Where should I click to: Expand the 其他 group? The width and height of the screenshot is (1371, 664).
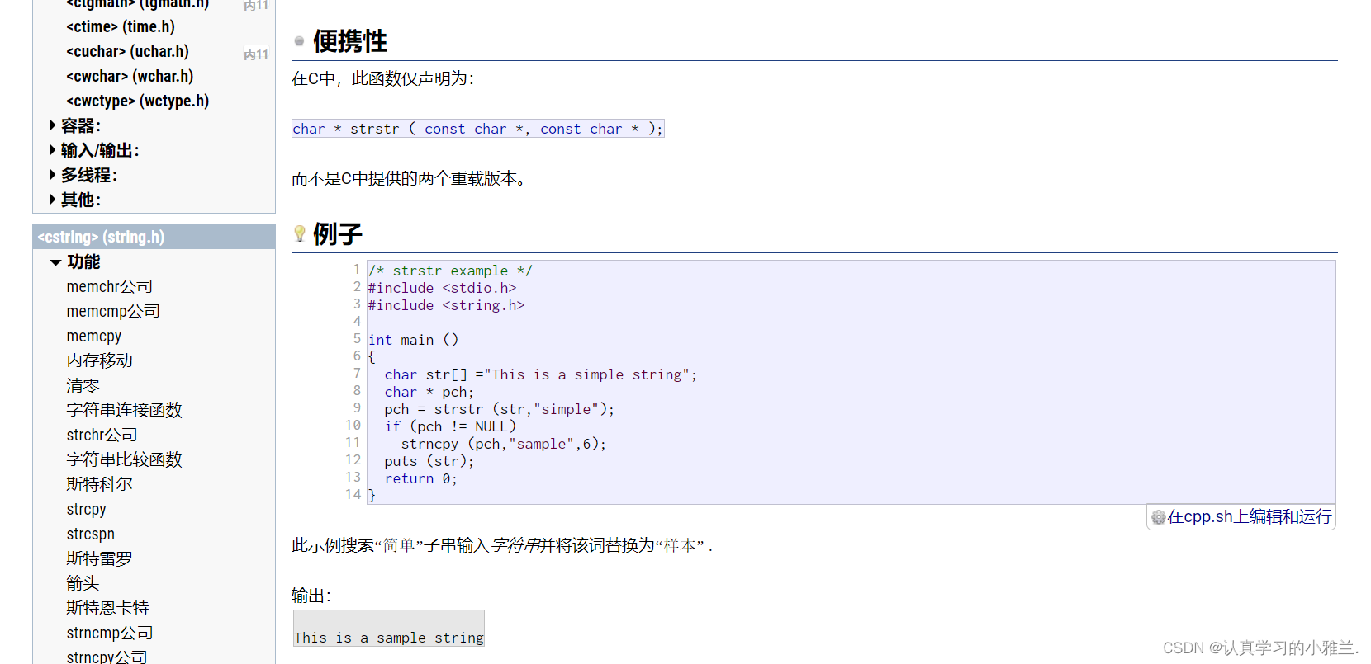coord(53,200)
